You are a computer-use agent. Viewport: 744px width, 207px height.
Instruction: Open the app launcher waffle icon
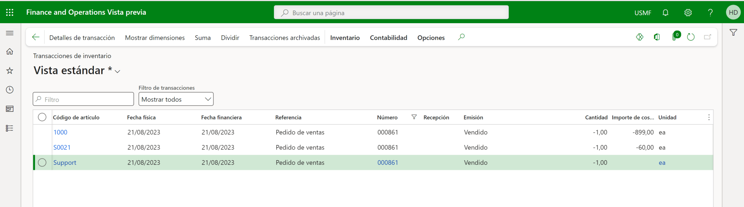click(x=10, y=12)
